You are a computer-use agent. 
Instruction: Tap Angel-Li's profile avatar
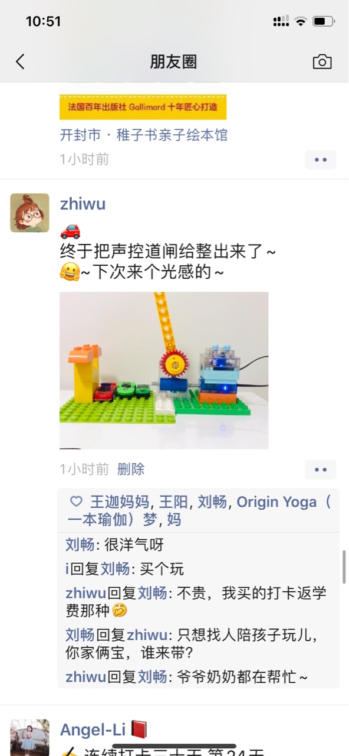click(29, 737)
